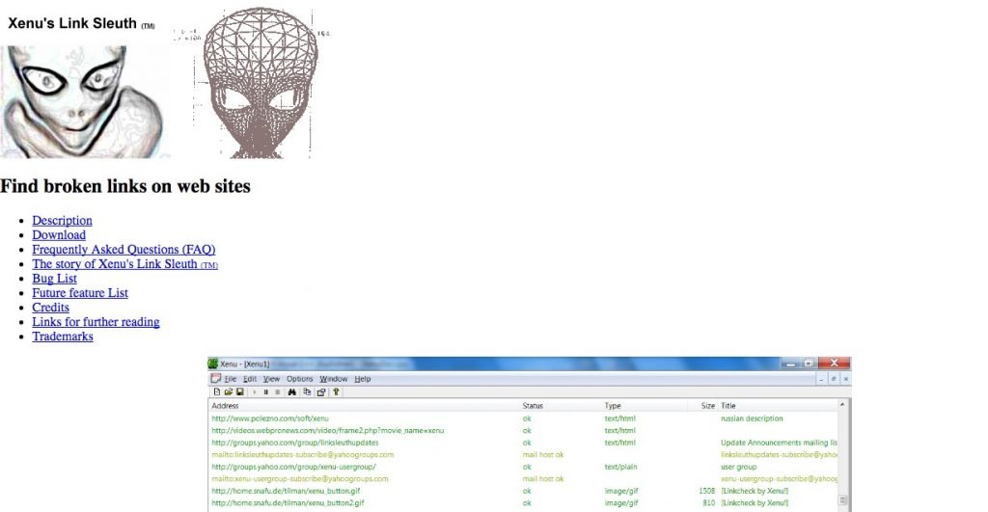Click the Save floppy disk icon in Xenu toolbar
The width and height of the screenshot is (988, 512).
[x=240, y=391]
